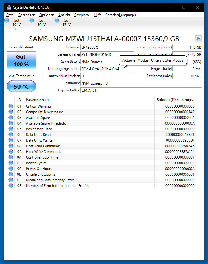Click status icon for Available Spare row 03

click(11, 118)
